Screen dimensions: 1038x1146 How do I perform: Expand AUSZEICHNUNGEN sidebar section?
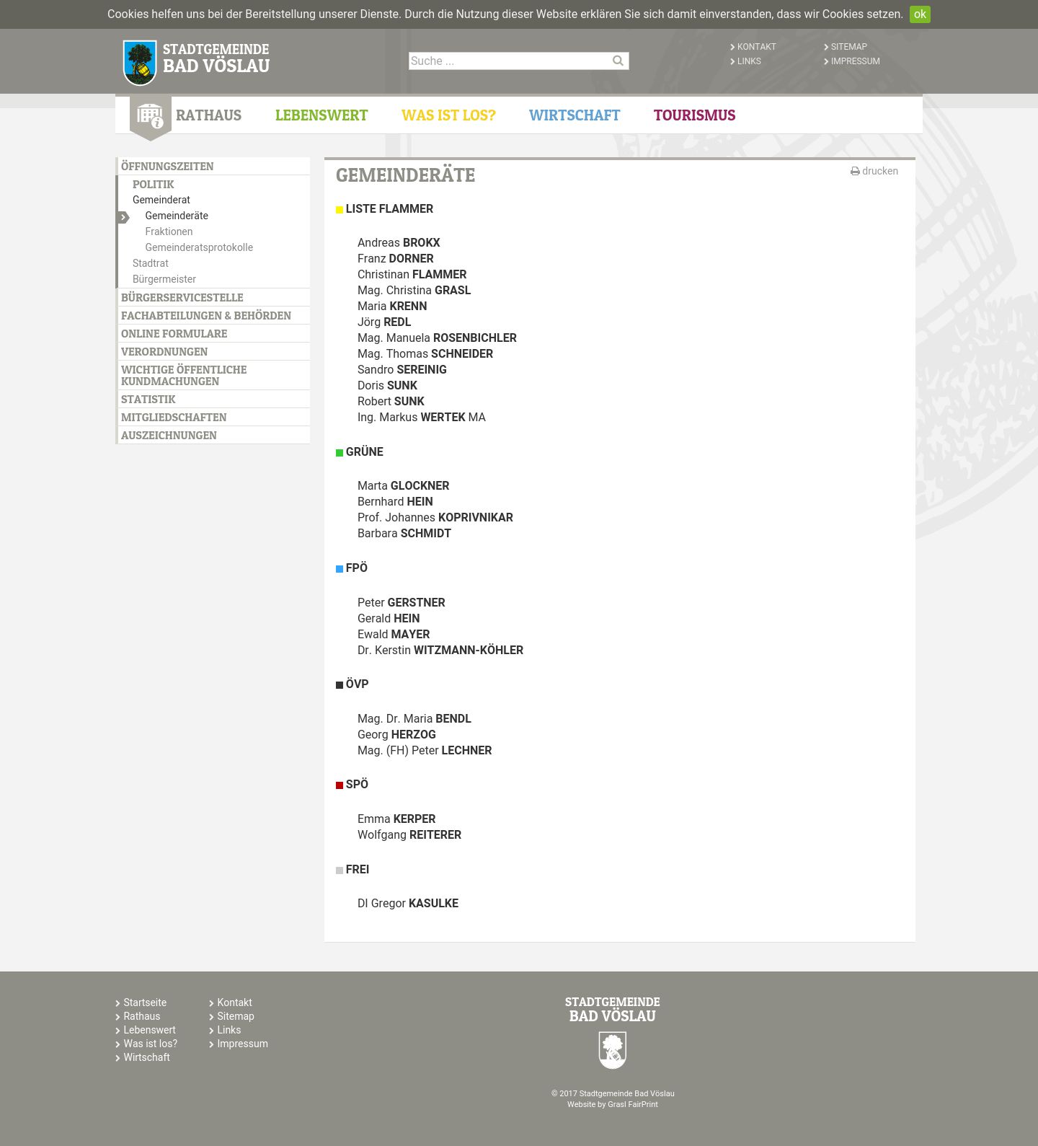click(169, 436)
